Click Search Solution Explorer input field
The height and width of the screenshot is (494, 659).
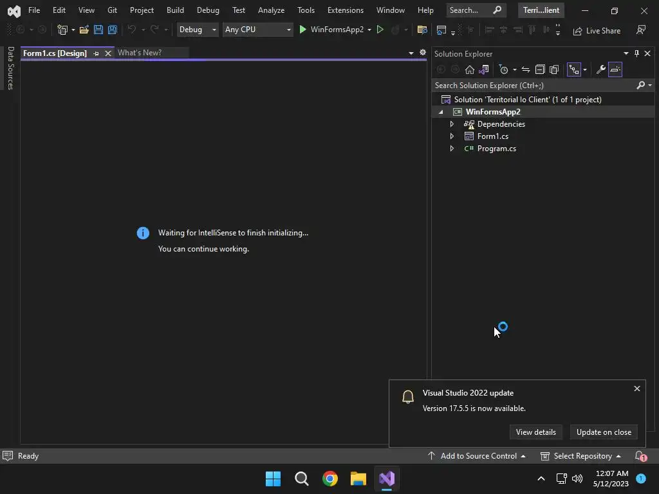pos(534,86)
